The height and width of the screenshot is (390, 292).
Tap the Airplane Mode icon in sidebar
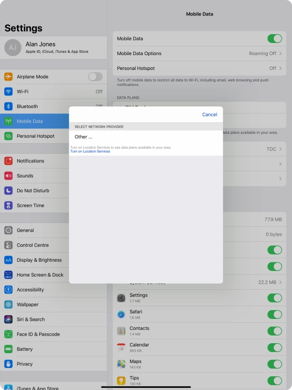click(8, 77)
